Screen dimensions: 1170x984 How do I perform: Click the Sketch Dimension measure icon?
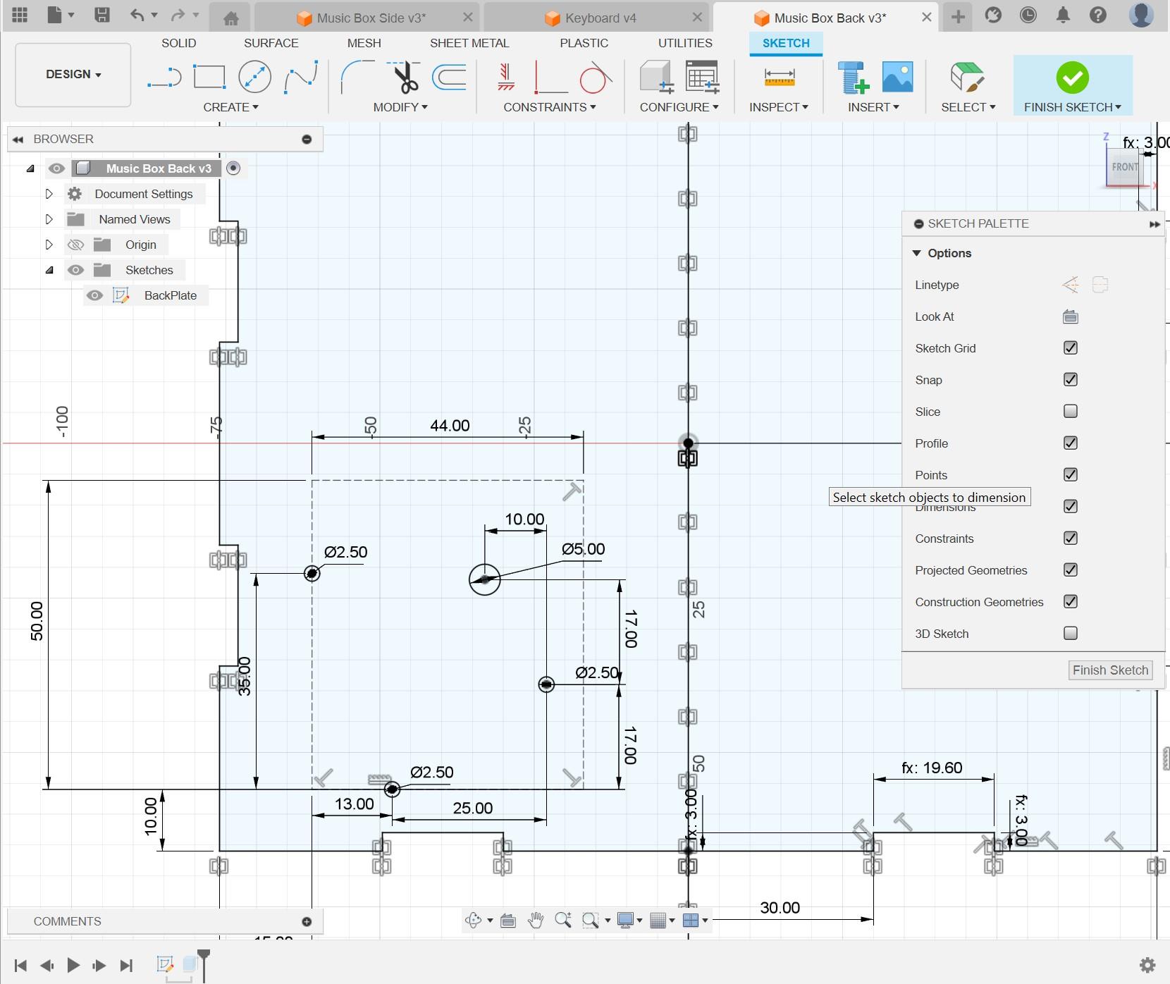(779, 78)
